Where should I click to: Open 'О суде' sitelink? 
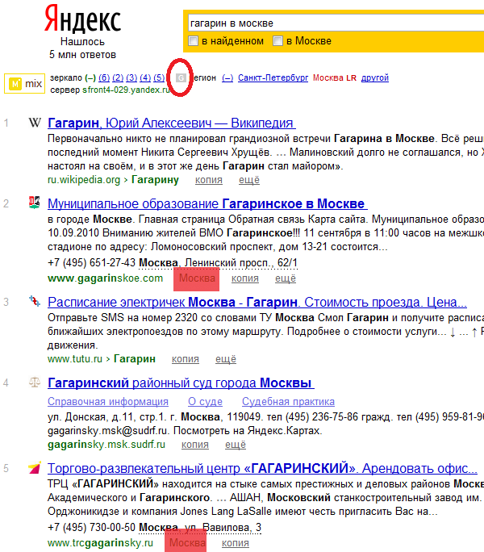pyautogui.click(x=205, y=402)
